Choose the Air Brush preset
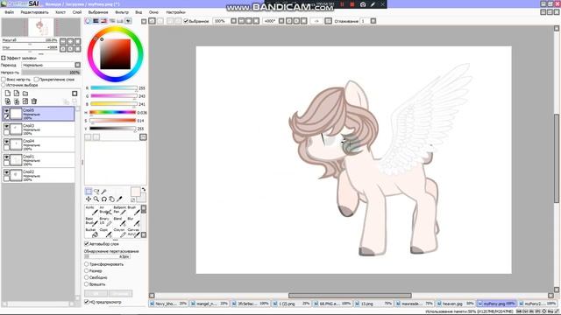561x315 pixels. pyautogui.click(x=105, y=210)
